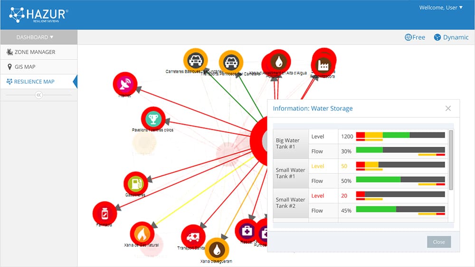This screenshot has height=267, width=475.
Task: Click the Close button
Action: pos(439,242)
